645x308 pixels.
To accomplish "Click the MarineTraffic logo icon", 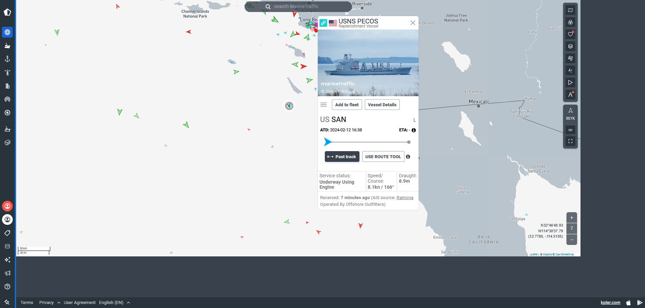I will coord(7,12).
